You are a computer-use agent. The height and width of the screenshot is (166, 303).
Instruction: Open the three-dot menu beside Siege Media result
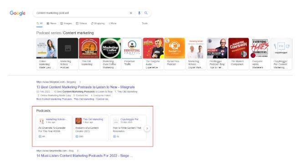77,151
